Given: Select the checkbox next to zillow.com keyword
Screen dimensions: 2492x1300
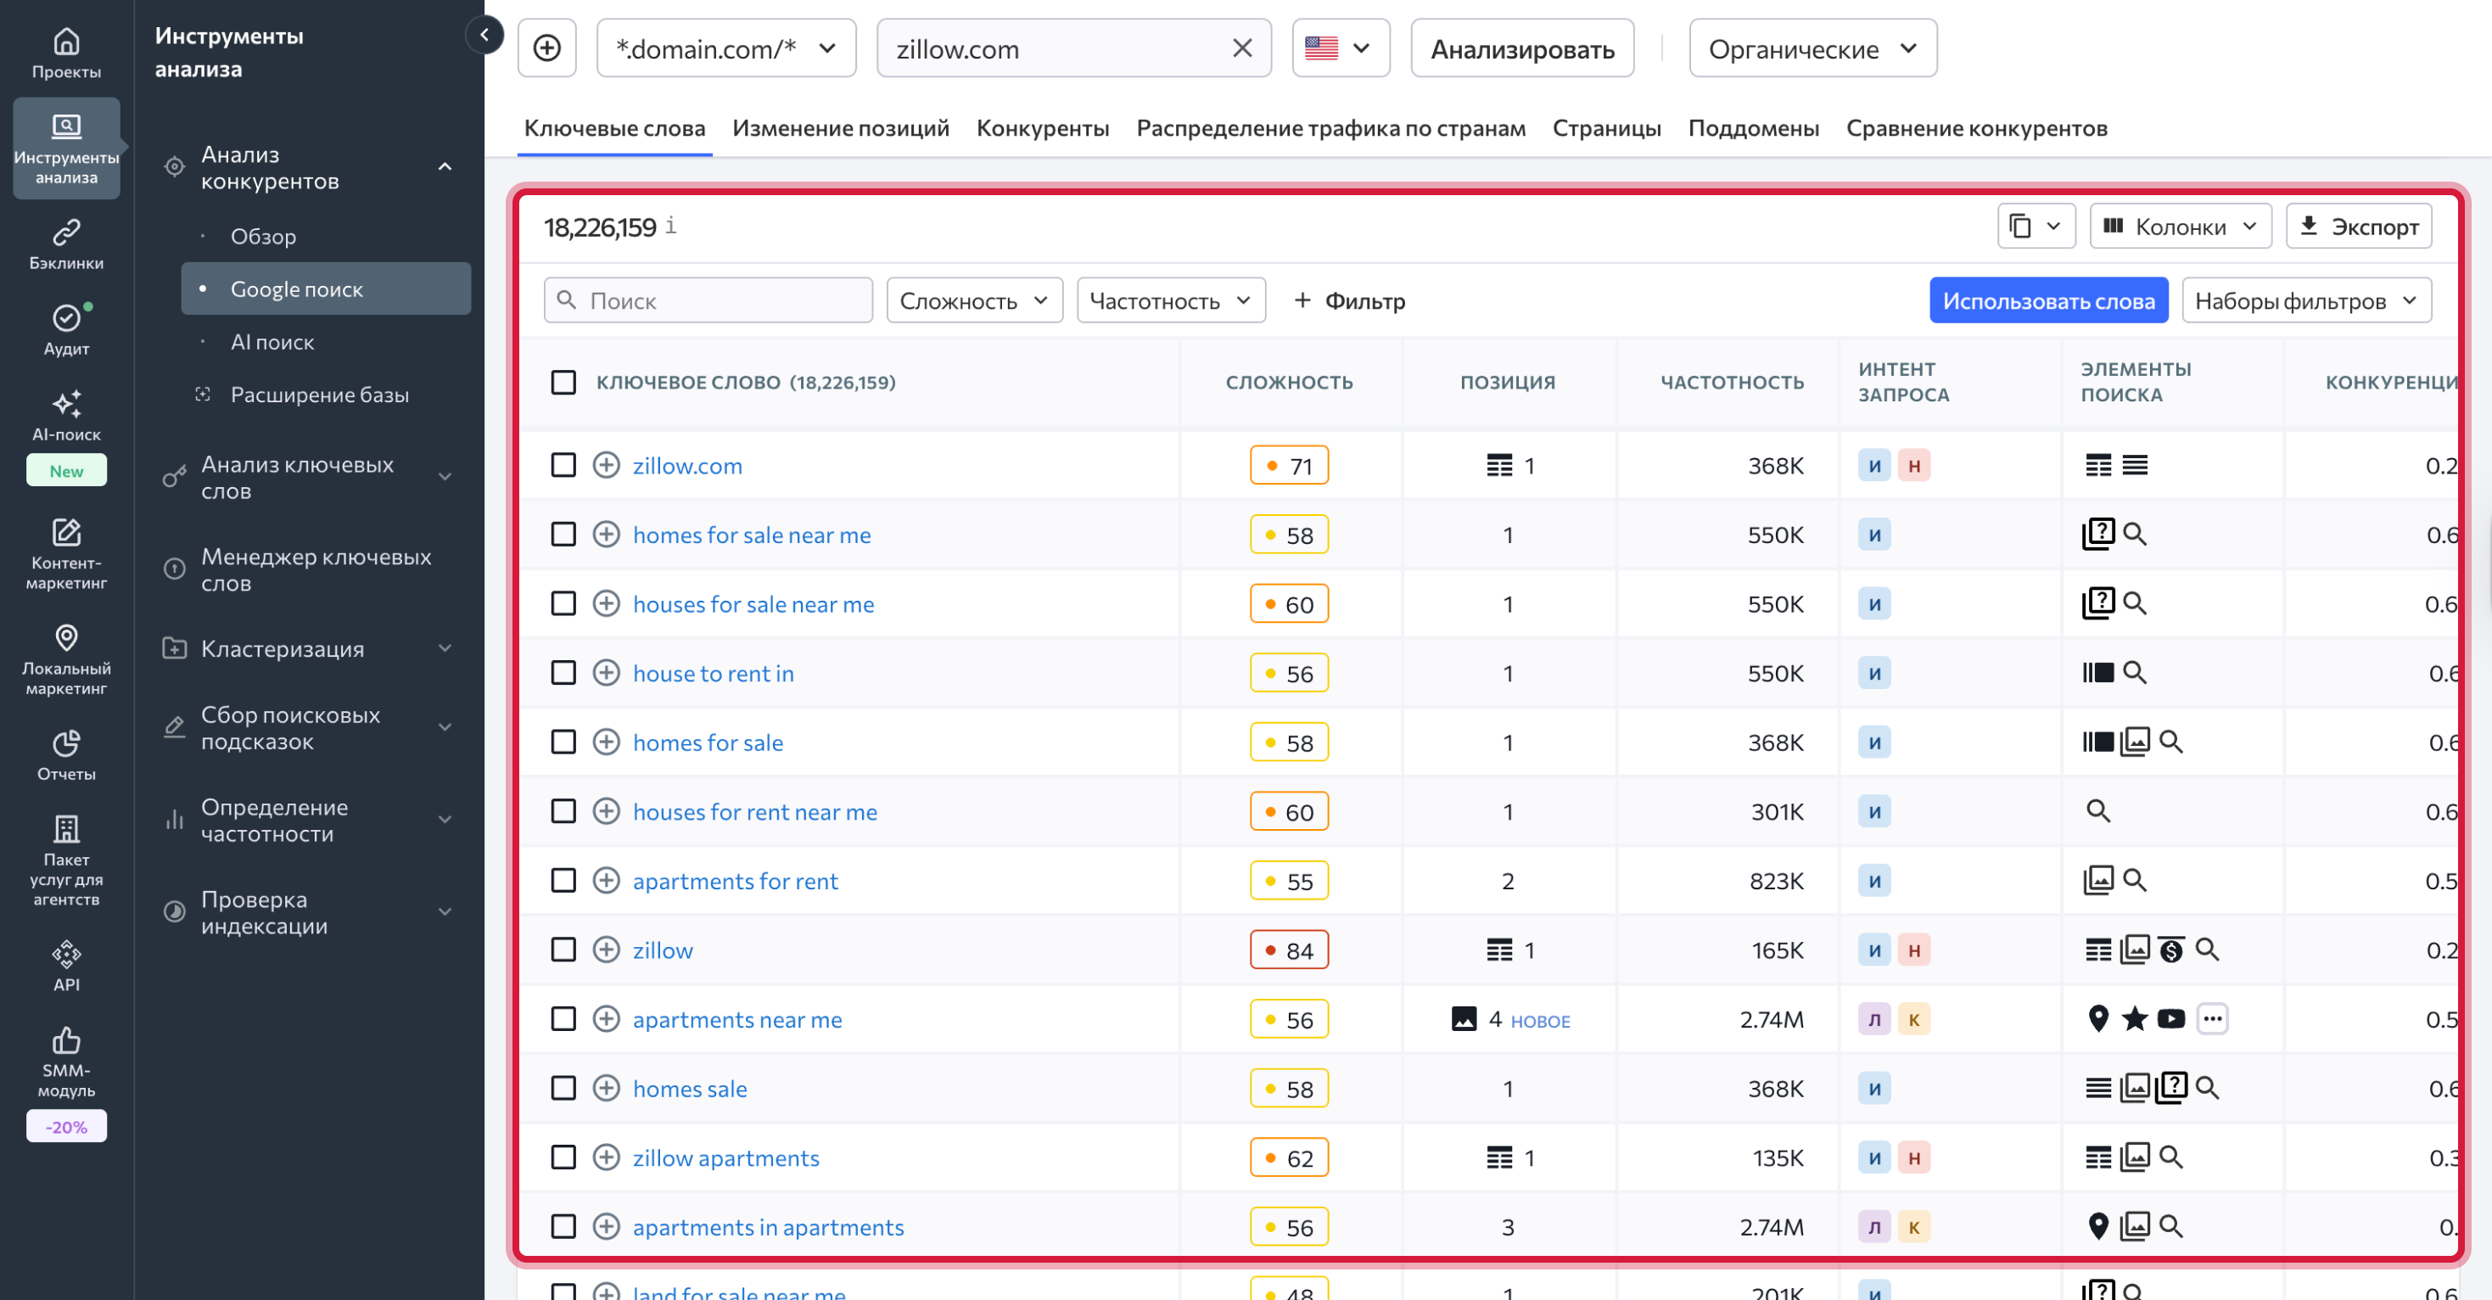Looking at the screenshot, I should click(x=564, y=465).
